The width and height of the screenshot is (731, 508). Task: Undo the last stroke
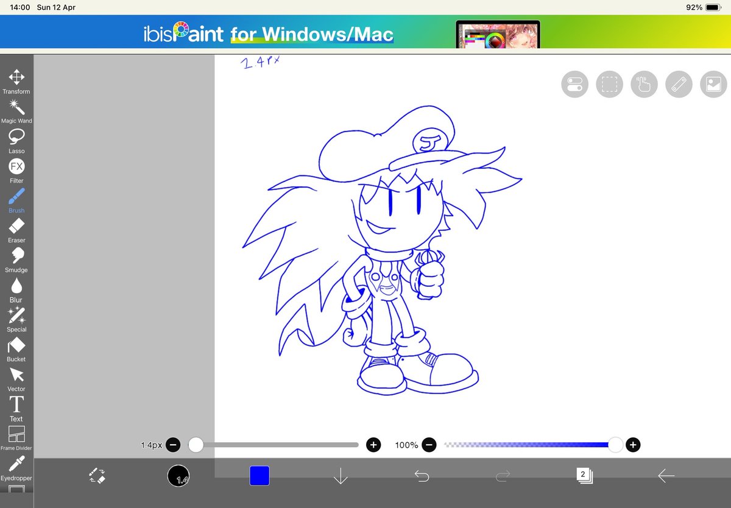tap(422, 476)
